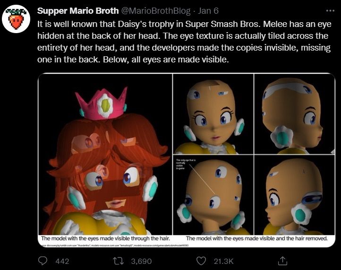Viewport: 341px width, 270px height.
Task: View the 3,690 retweets count
Action: 141,261
